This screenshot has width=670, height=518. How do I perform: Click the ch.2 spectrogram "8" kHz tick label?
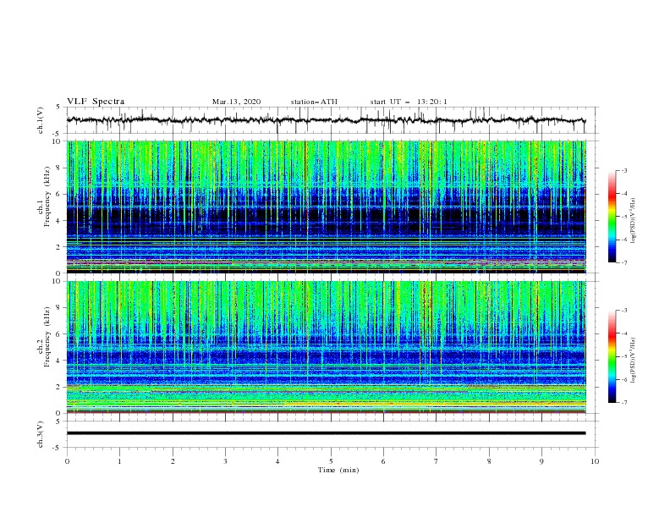coord(59,308)
